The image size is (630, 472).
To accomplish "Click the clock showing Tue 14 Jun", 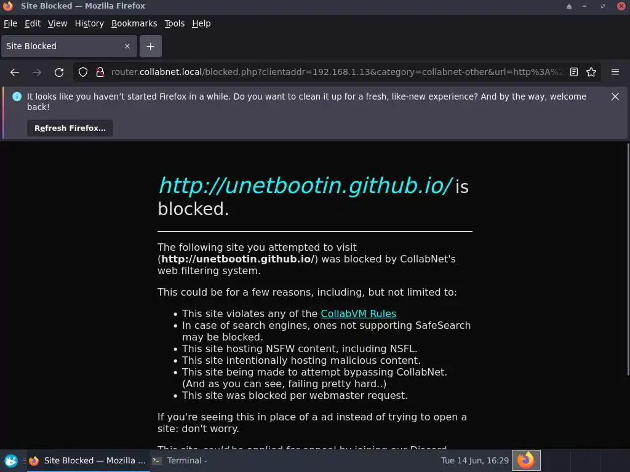I will pyautogui.click(x=474, y=461).
